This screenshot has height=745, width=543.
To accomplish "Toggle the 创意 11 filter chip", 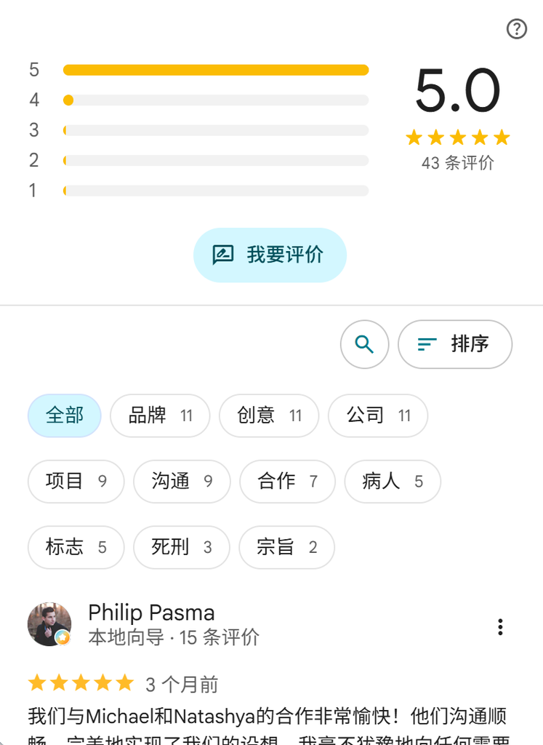I will [x=269, y=415].
